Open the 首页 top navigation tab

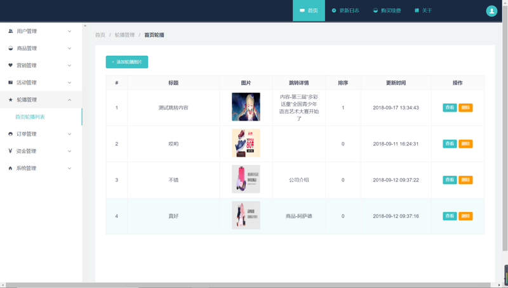click(309, 11)
